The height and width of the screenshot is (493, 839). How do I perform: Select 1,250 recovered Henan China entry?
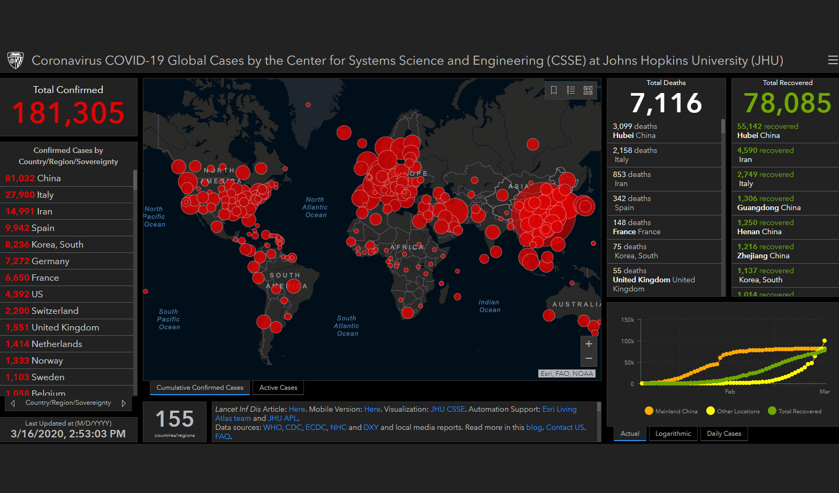pos(785,227)
